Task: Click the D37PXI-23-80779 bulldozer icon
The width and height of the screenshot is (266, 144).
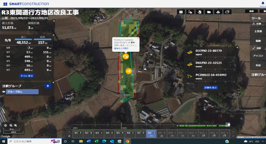Action: click(x=190, y=52)
